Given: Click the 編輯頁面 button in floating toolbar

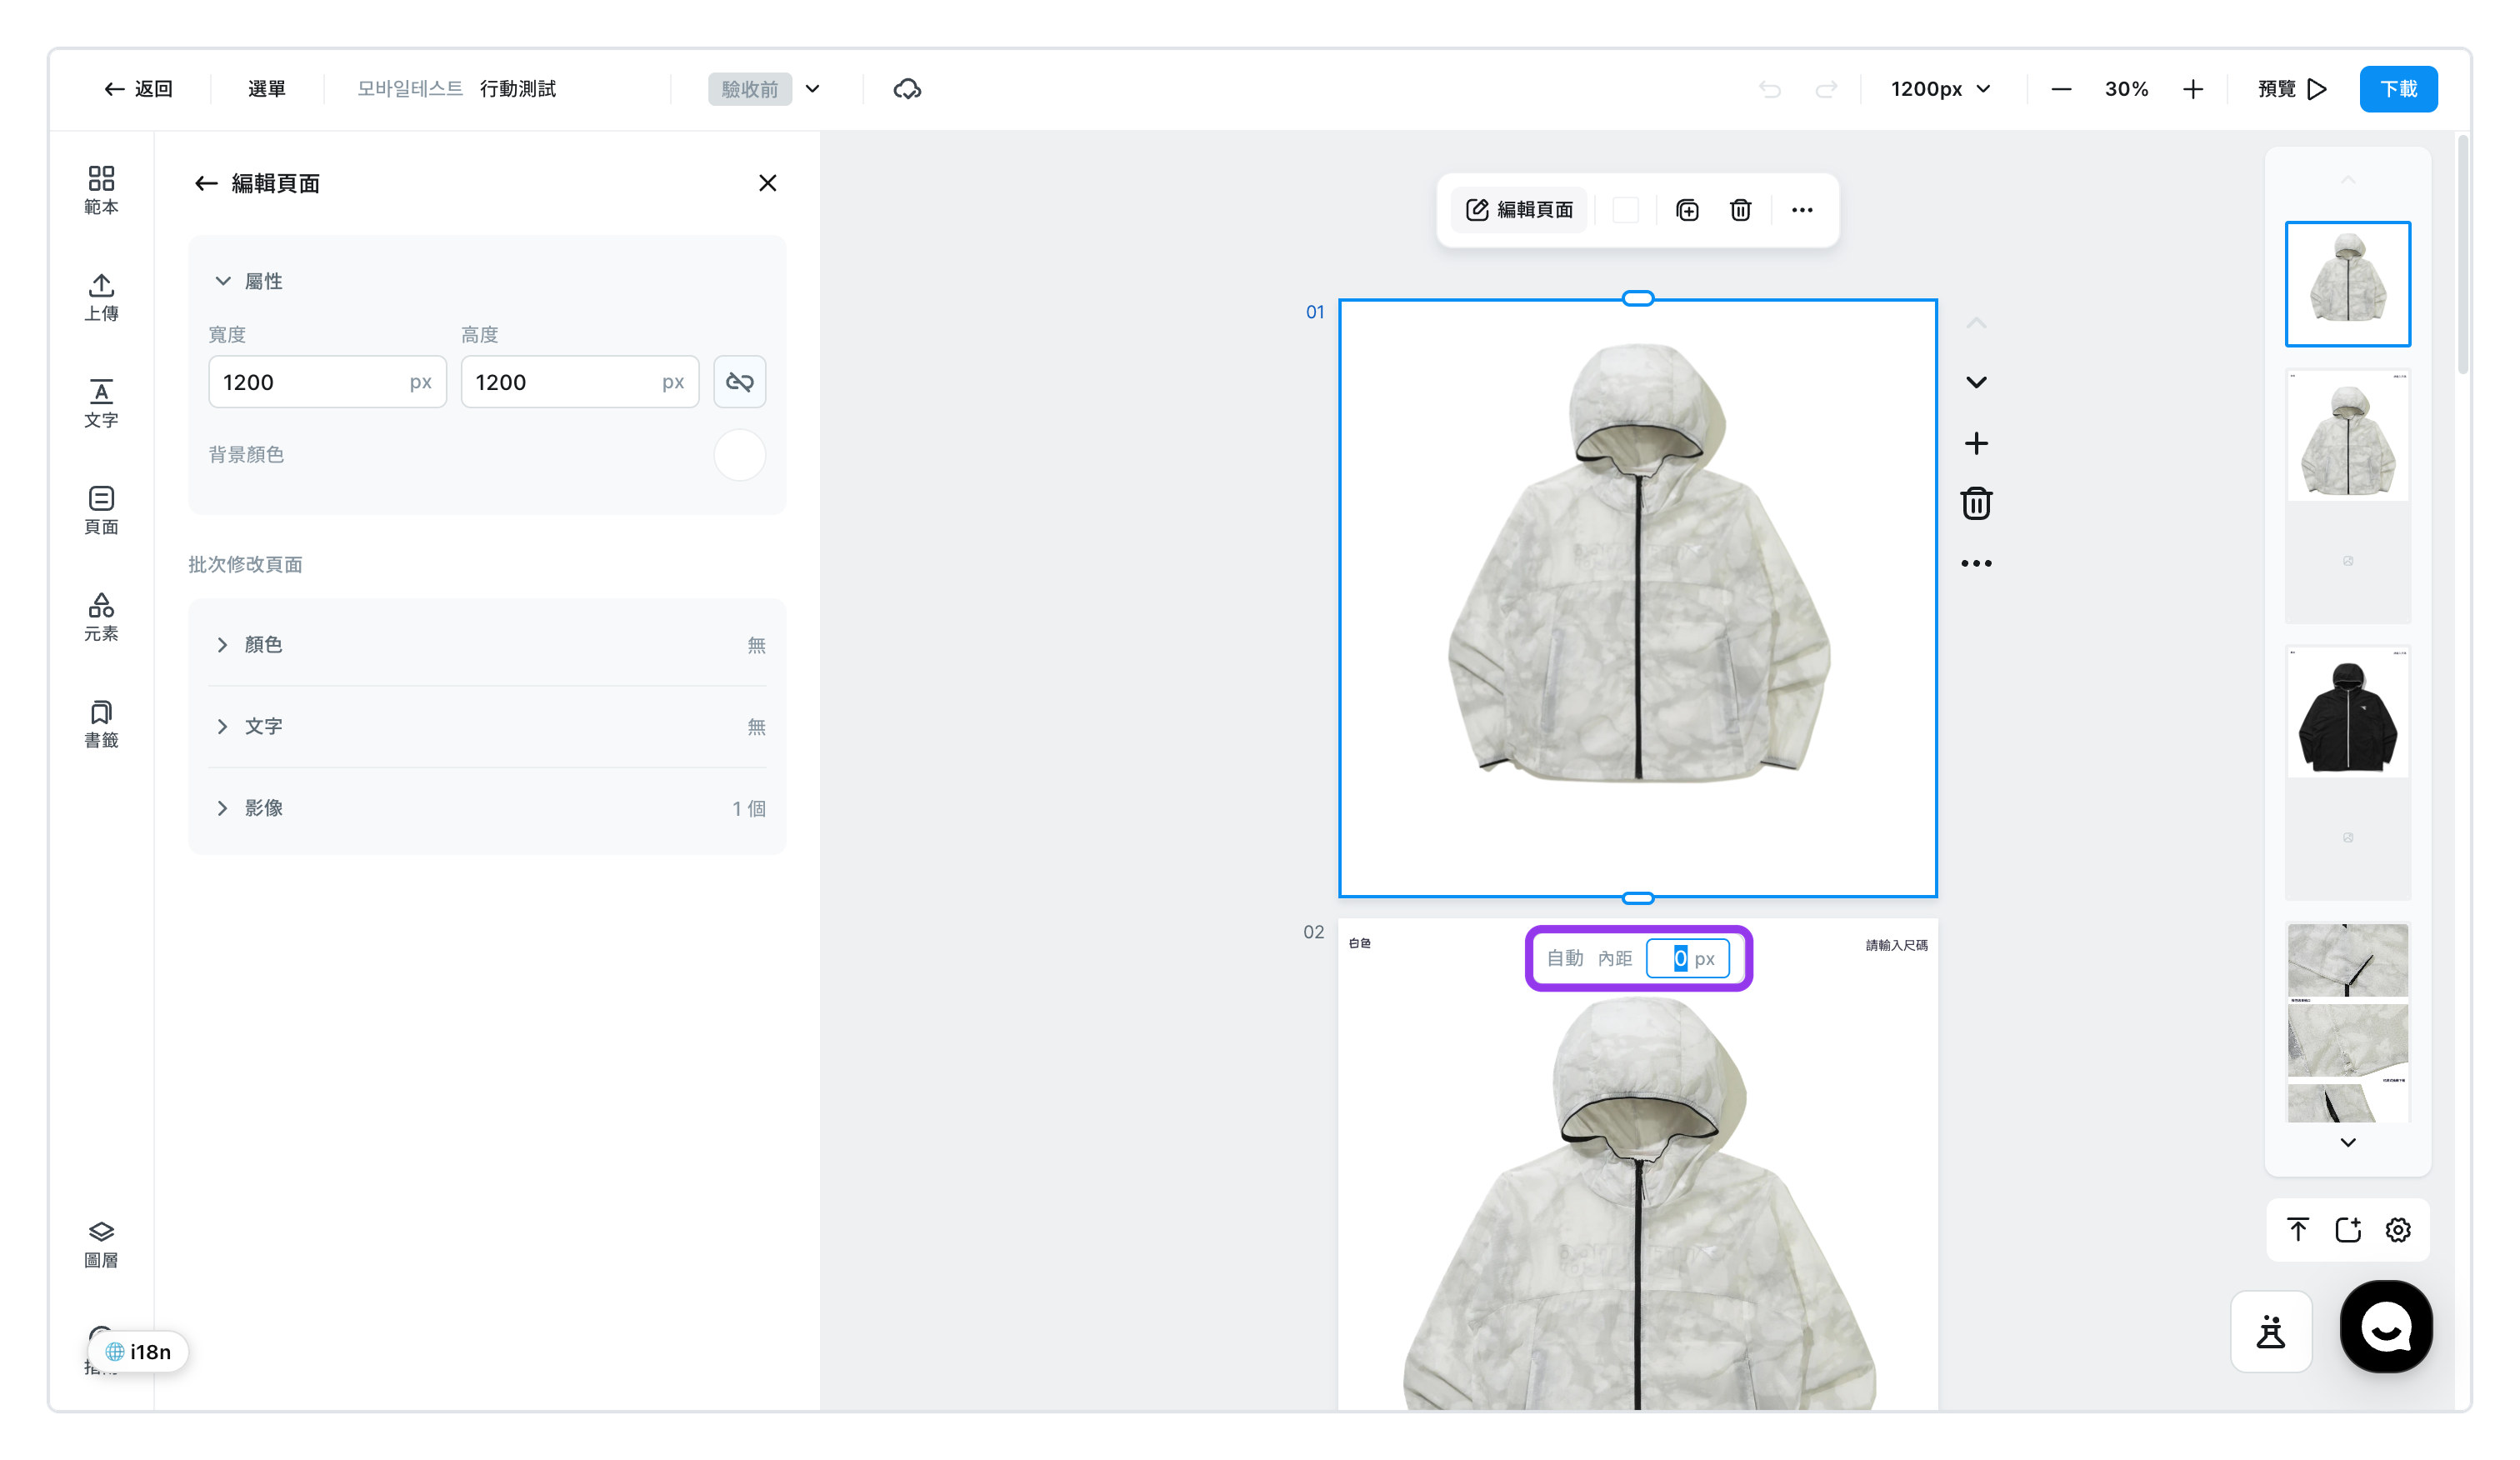Looking at the screenshot, I should tap(1519, 210).
